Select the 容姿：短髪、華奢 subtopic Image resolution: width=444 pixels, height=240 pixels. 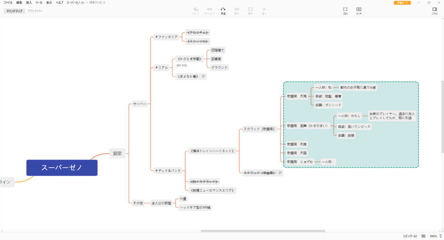[328, 96]
